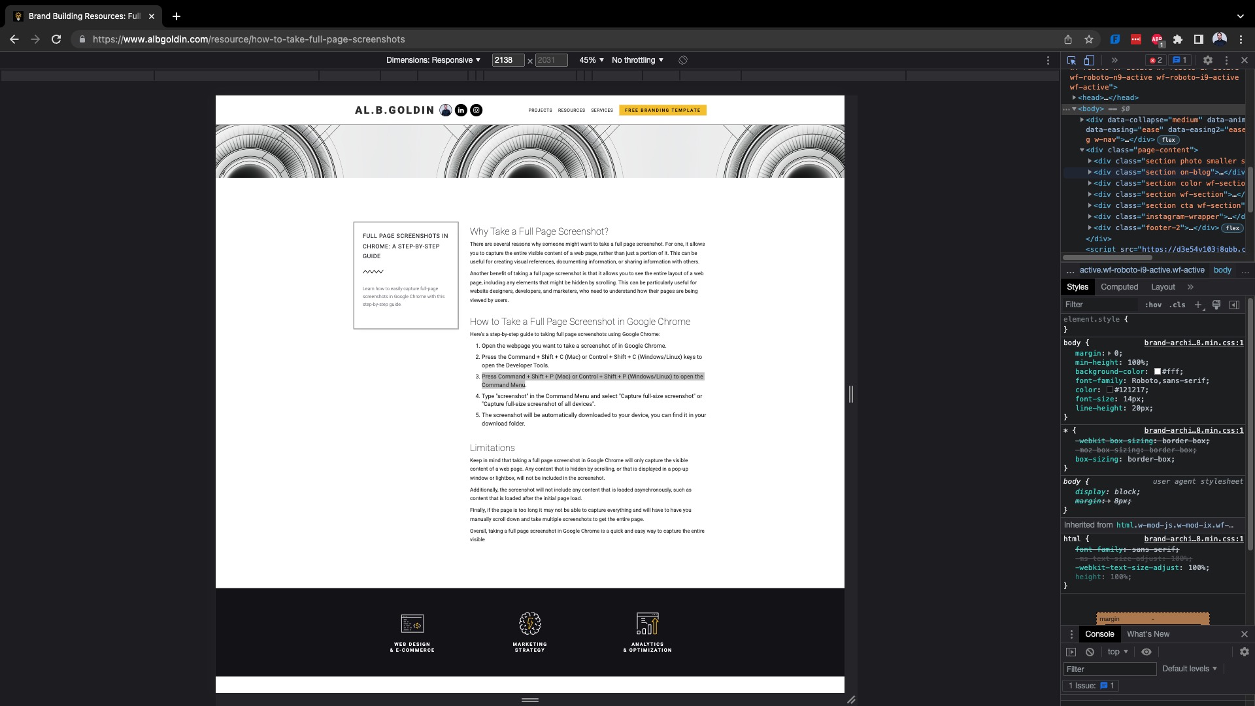Show more DevTools panels chevron

click(x=1114, y=59)
